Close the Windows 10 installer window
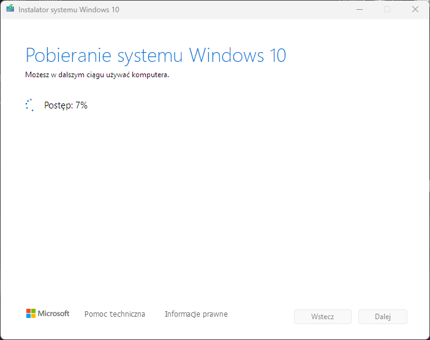The width and height of the screenshot is (430, 340). click(415, 10)
